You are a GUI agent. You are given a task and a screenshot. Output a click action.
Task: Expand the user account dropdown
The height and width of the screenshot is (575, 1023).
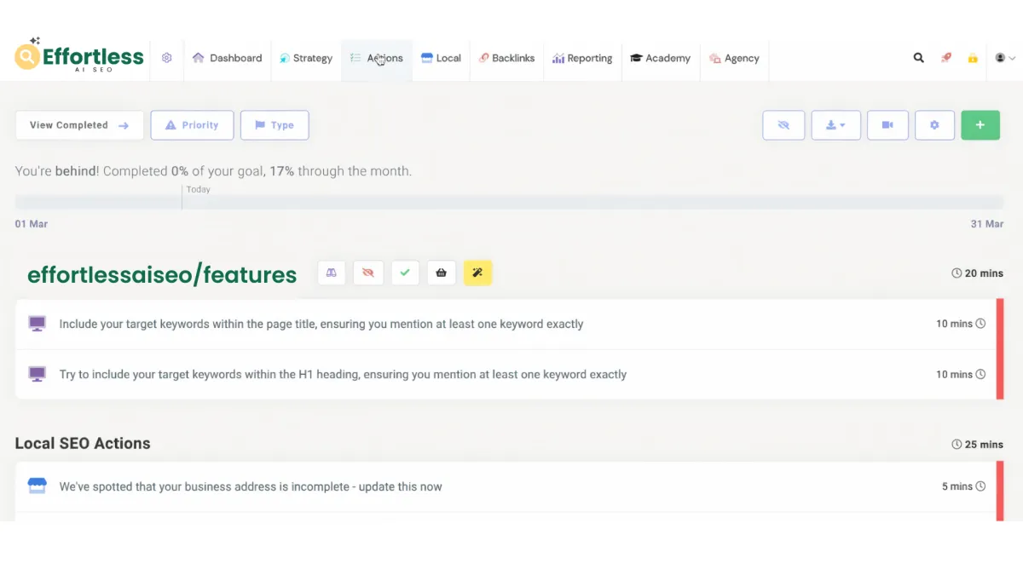1005,58
